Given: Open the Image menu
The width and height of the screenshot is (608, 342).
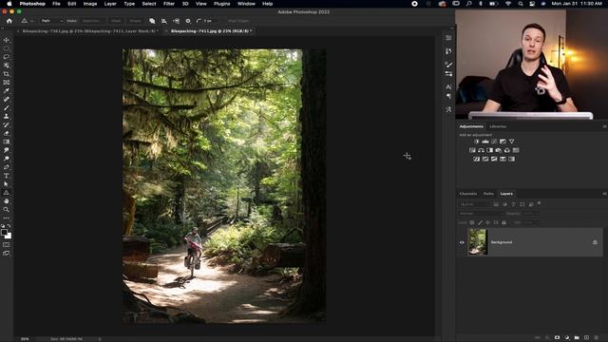Looking at the screenshot, I should point(90,4).
